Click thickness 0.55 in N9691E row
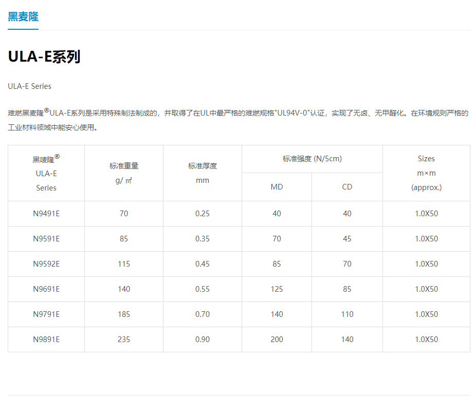The height and width of the screenshot is (396, 476). point(203,289)
